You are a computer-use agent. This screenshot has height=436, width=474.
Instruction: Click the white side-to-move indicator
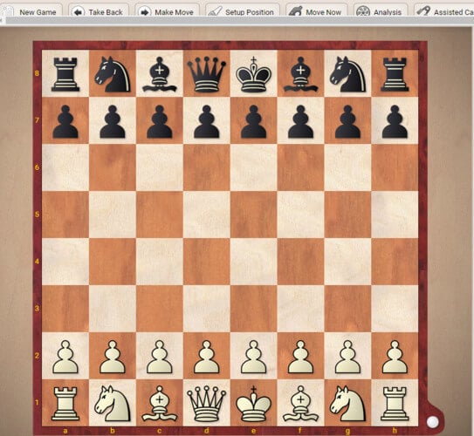click(433, 422)
